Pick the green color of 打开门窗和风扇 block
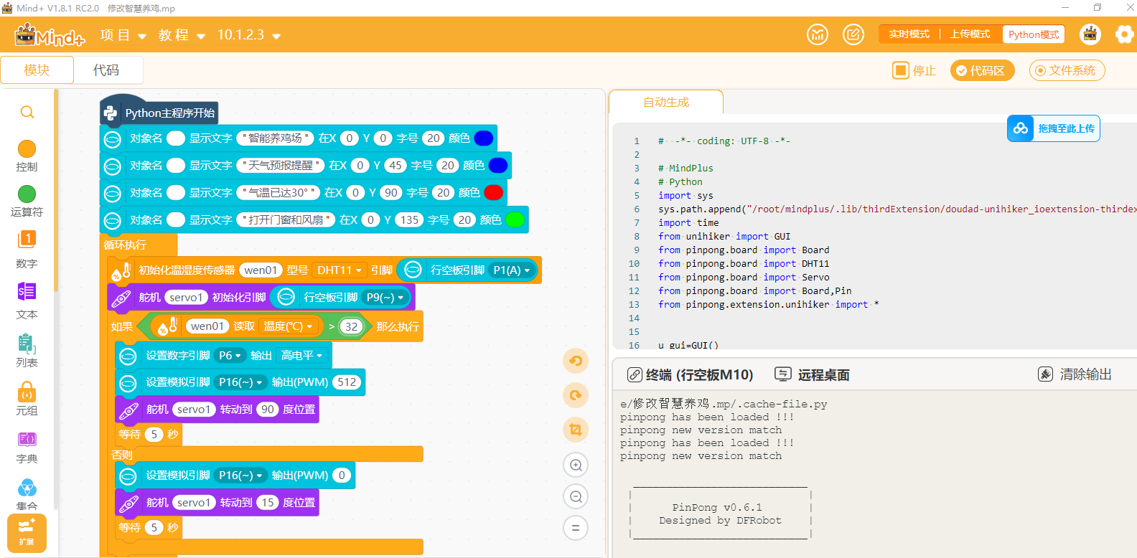Viewport: 1137px width, 558px height. pos(515,219)
